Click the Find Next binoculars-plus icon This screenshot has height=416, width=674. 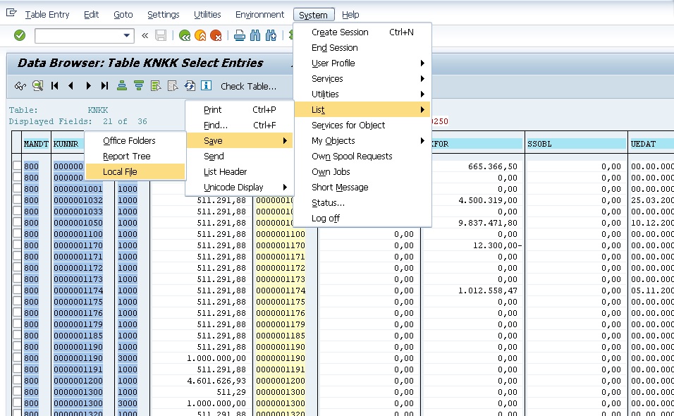tap(271, 36)
